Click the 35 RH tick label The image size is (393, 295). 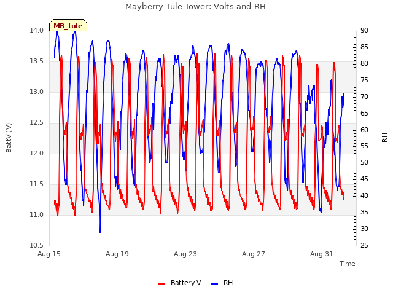coord(364,213)
